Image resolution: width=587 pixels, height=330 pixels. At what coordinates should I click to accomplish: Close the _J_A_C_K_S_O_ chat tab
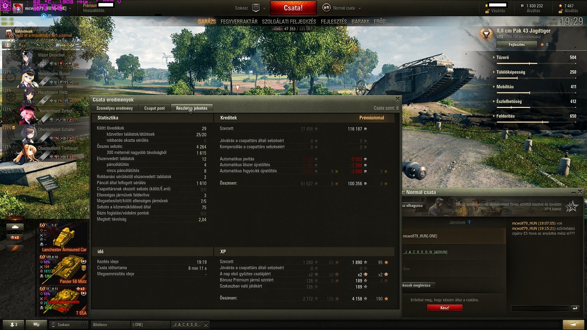point(206,325)
